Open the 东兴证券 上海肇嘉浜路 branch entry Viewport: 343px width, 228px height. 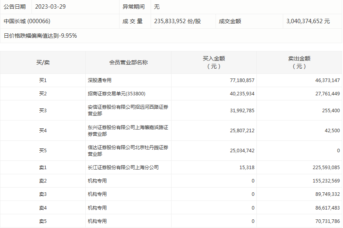point(128,131)
